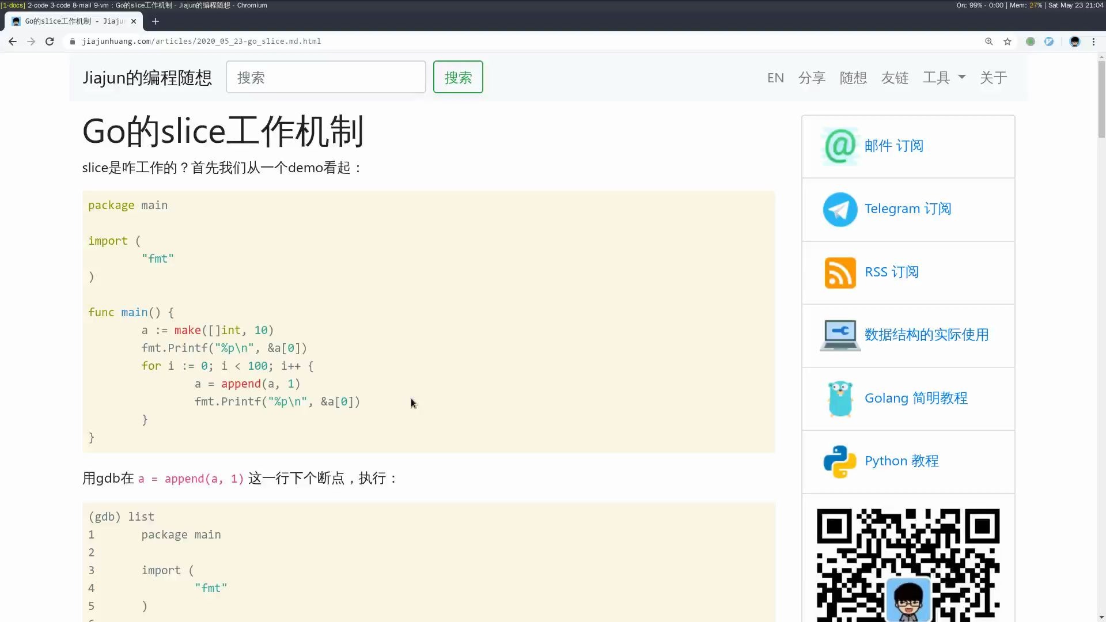Viewport: 1106px width, 622px height.
Task: Open the RSS 订阅 link
Action: coord(892,272)
